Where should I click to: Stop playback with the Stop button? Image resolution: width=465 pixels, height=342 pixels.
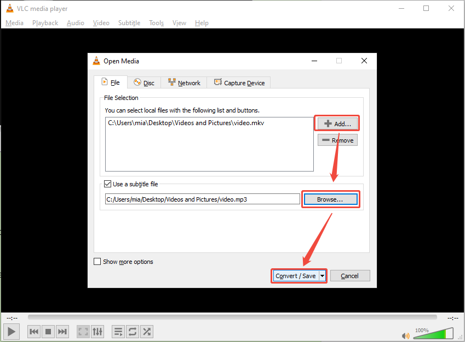point(48,332)
